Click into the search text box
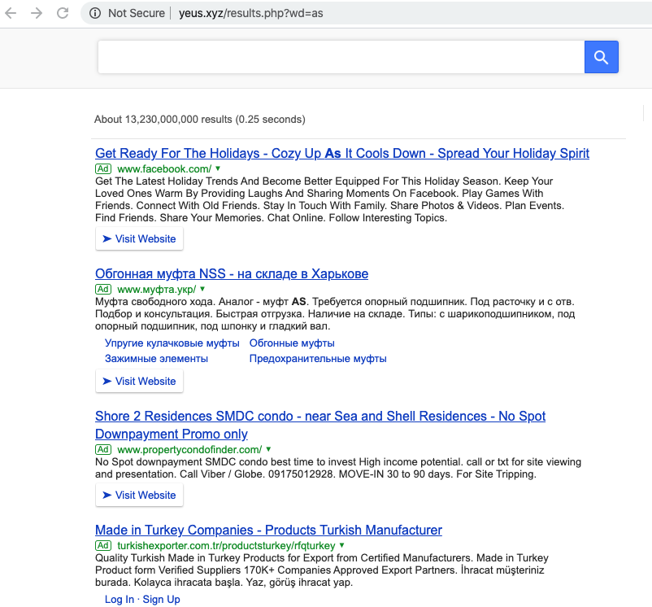Screen dimensions: 652x607 (x=341, y=57)
